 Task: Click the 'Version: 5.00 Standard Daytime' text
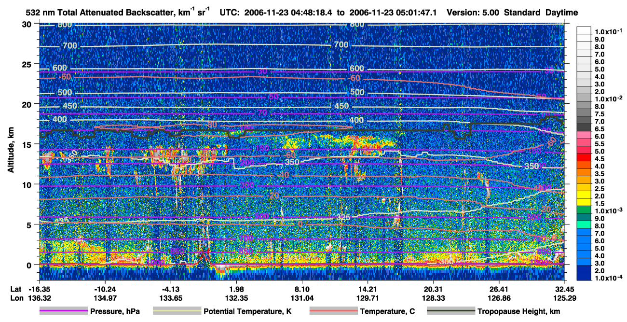point(512,13)
